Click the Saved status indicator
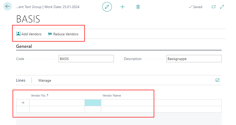This screenshot has height=125, width=236. pos(195,7)
